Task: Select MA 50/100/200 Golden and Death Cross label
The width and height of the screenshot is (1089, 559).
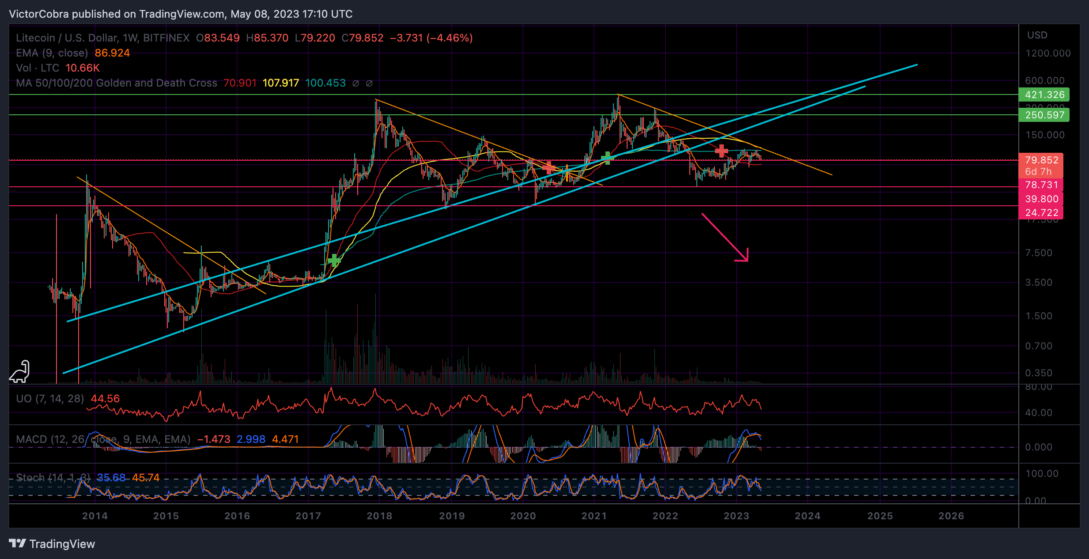Action: (x=117, y=83)
